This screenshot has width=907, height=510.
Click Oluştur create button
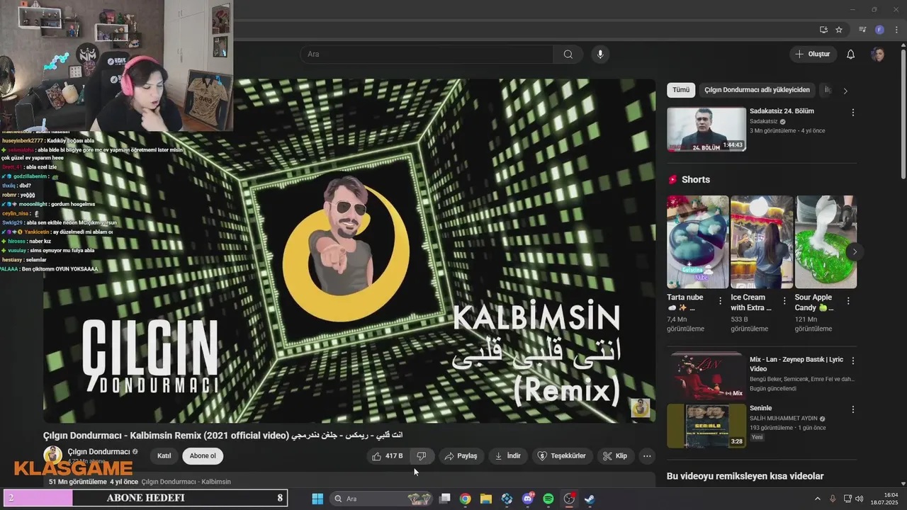tap(813, 55)
